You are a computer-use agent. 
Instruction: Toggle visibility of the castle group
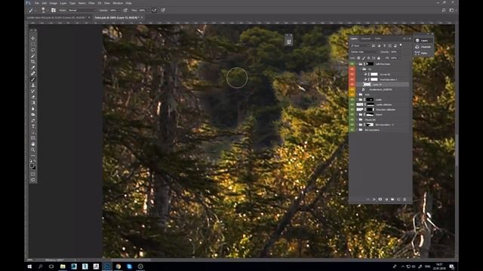click(352, 99)
